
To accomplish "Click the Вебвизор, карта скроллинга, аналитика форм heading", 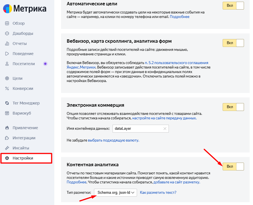I will (119, 41).
